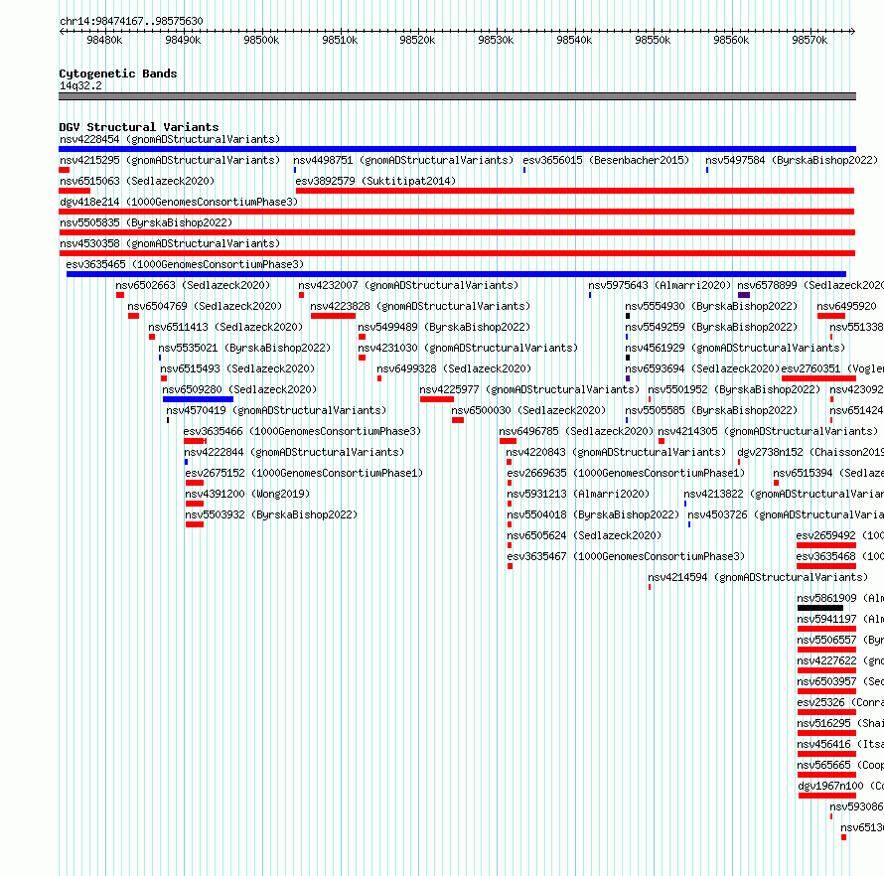The height and width of the screenshot is (876, 884).
Task: Open nsv6496785 Sedlazeck2020 label
Action: coord(576,431)
